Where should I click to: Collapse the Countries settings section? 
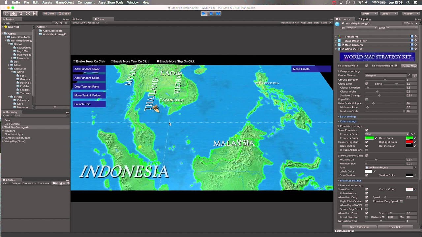point(338,126)
